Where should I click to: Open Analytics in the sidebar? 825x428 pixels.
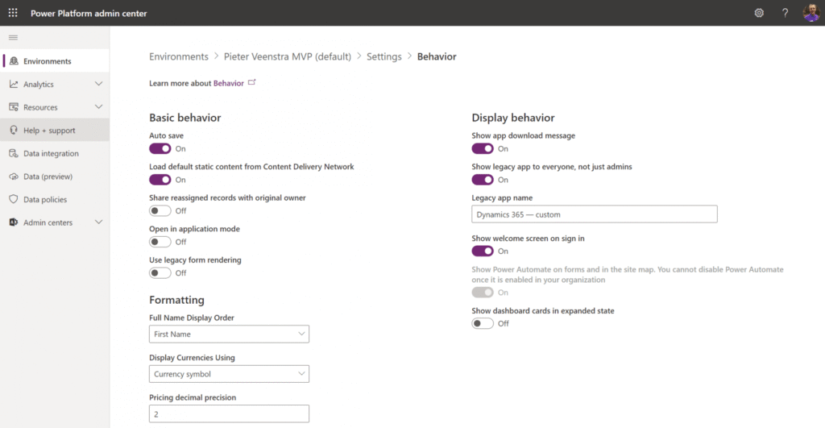[x=55, y=85]
